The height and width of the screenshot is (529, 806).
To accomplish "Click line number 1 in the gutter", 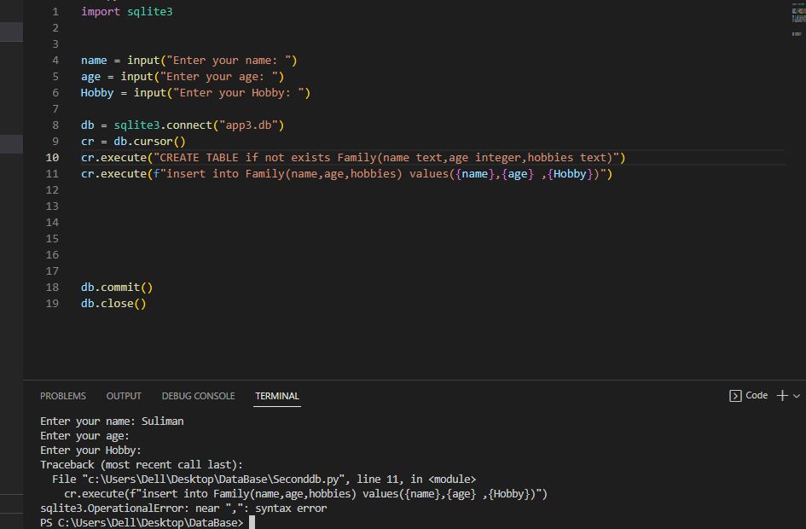I will tap(55, 11).
